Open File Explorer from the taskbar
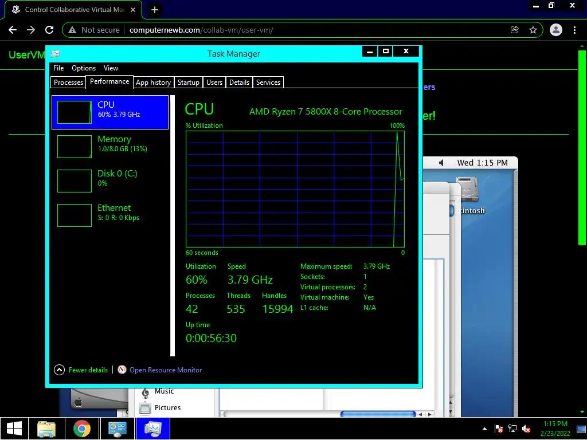The height and width of the screenshot is (440, 587). 46,429
